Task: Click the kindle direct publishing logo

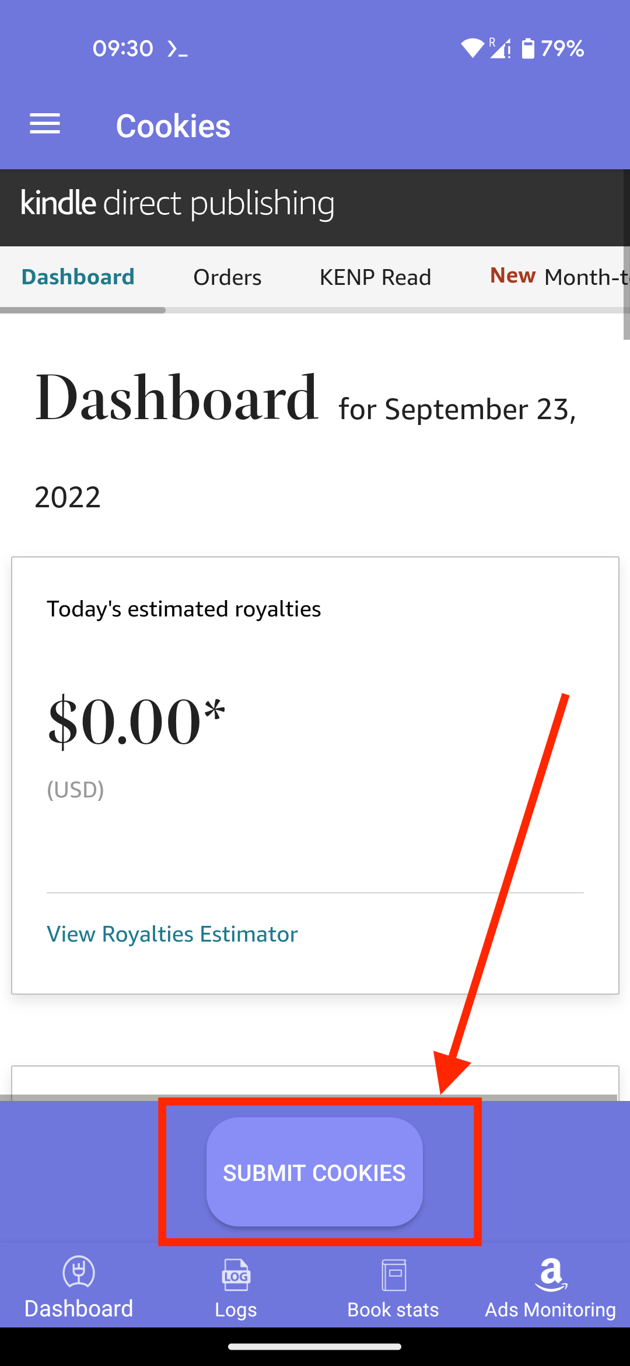Action: click(178, 203)
